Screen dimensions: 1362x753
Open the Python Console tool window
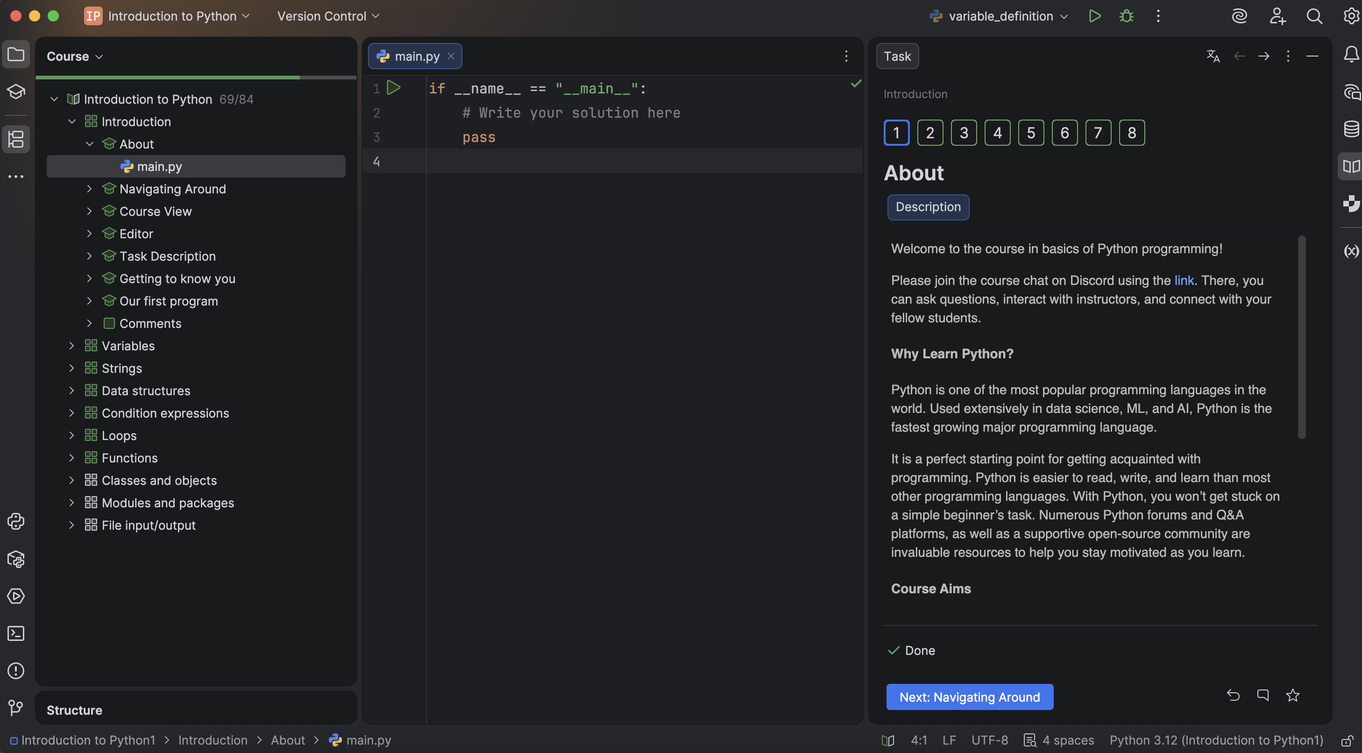click(x=16, y=521)
